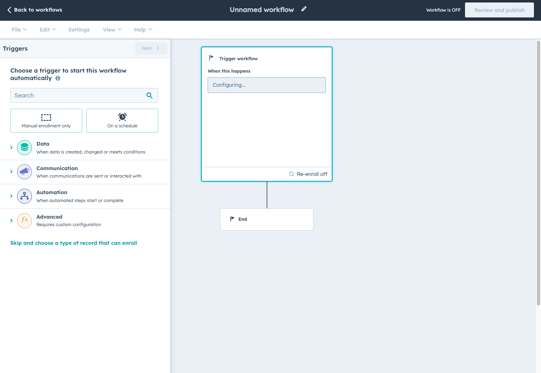Click the Advanced fx icon
Viewport: 541px width, 373px height.
click(24, 220)
